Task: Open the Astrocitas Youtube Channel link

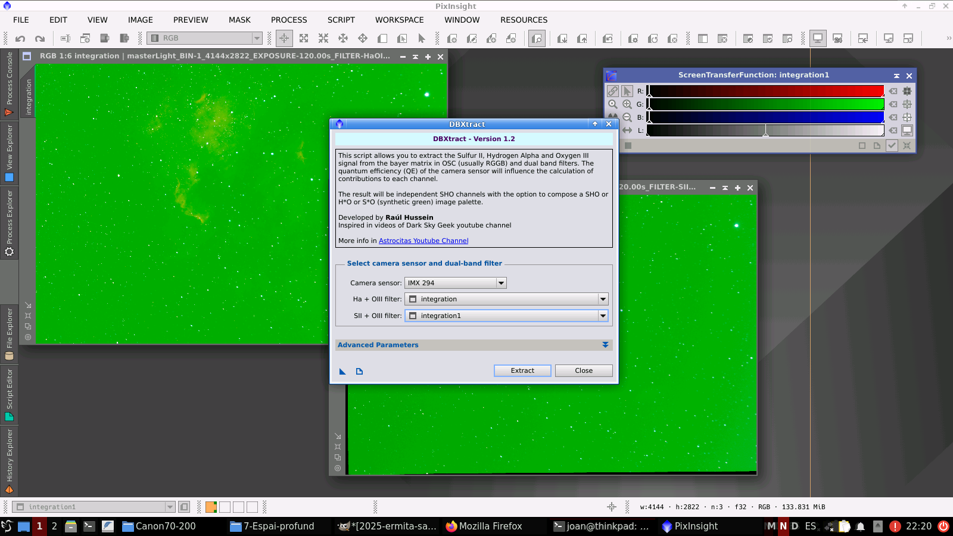Action: (x=423, y=241)
